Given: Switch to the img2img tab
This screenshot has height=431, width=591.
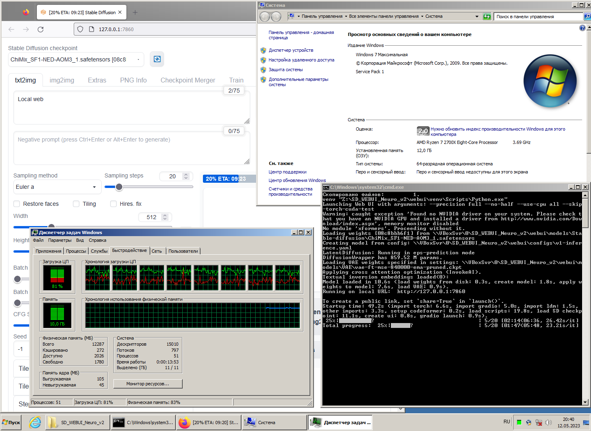Looking at the screenshot, I should click(62, 80).
